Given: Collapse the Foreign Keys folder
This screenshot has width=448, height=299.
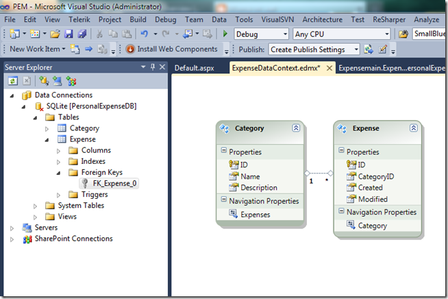Looking at the screenshot, I should (58, 173).
